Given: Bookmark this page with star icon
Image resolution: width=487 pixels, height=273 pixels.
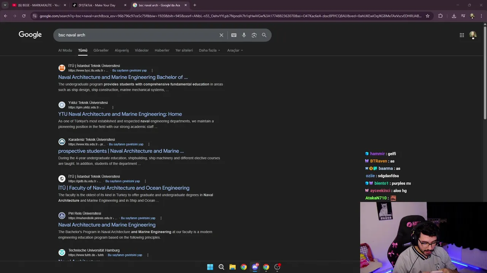Looking at the screenshot, I should tap(428, 16).
